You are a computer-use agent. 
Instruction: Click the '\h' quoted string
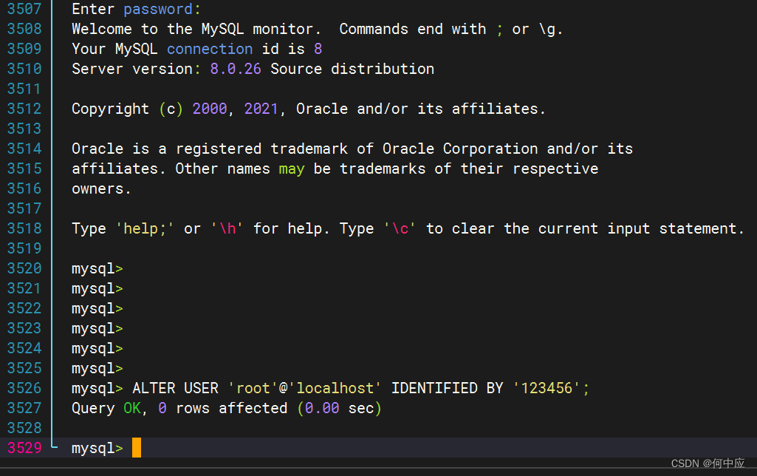(x=227, y=228)
